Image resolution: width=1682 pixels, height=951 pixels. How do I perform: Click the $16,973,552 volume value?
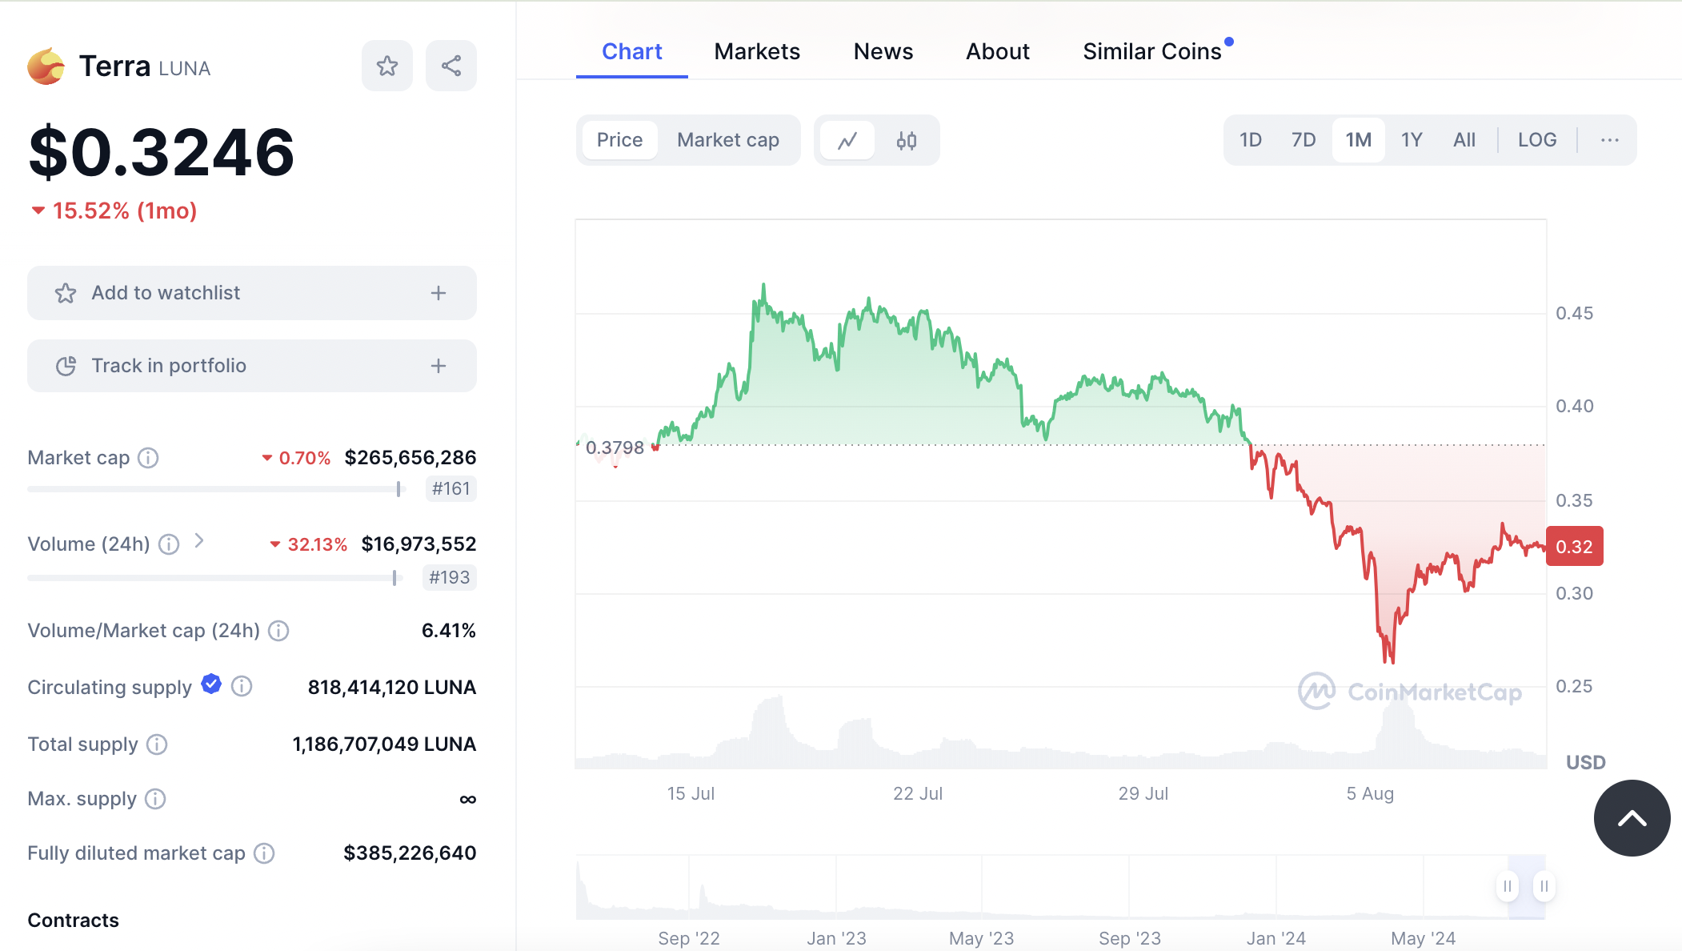(x=418, y=544)
